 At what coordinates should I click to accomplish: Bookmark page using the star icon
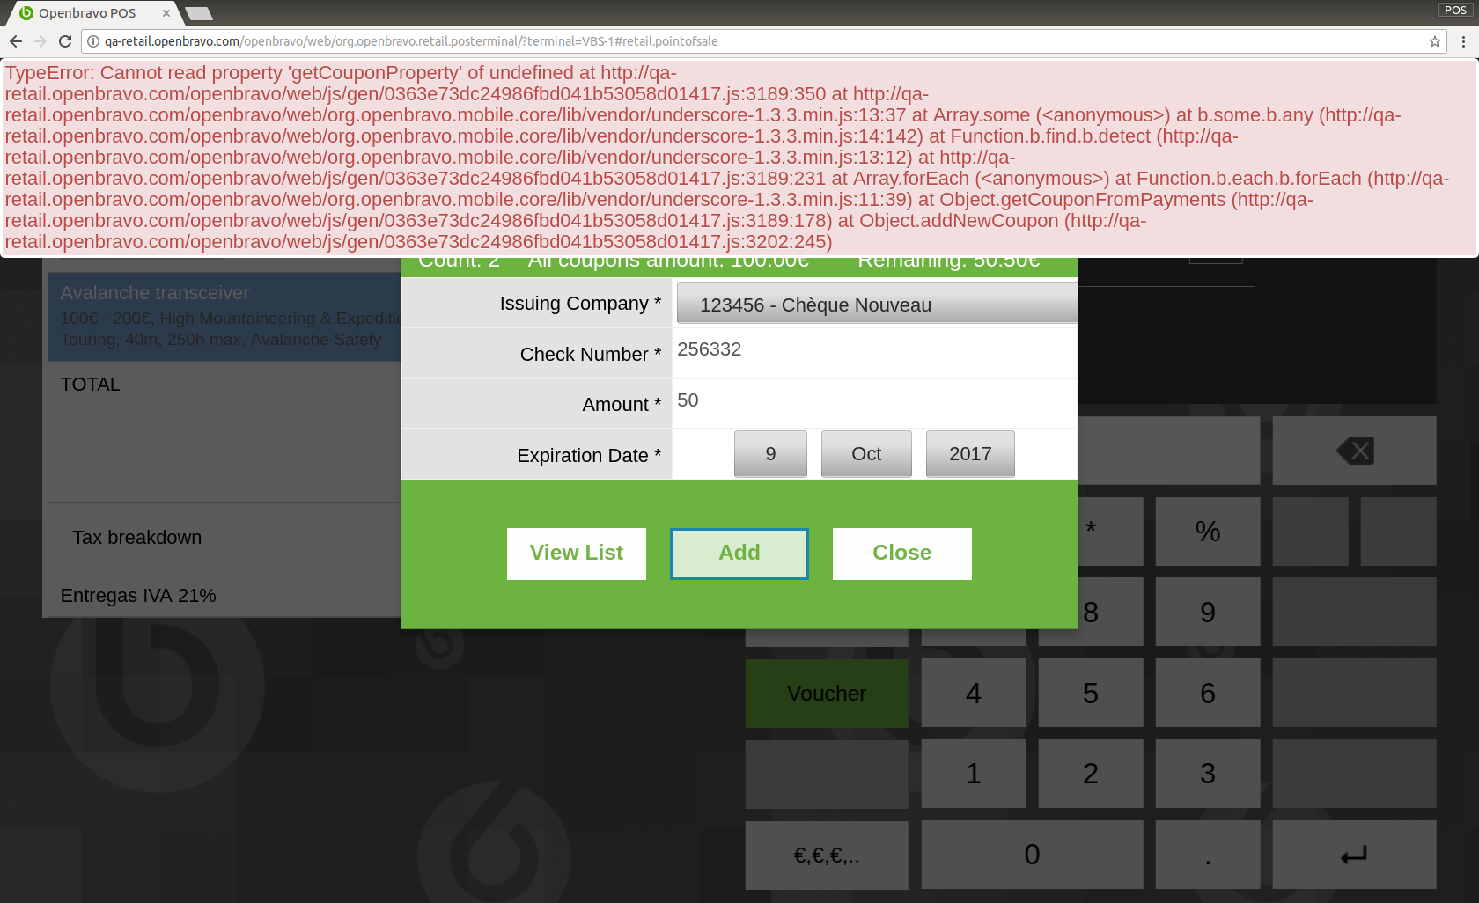(1435, 41)
